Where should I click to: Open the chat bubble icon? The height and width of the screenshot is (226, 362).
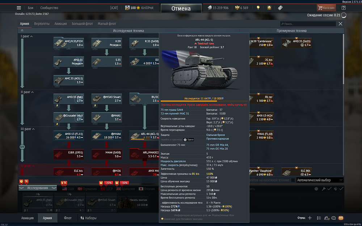(333, 218)
